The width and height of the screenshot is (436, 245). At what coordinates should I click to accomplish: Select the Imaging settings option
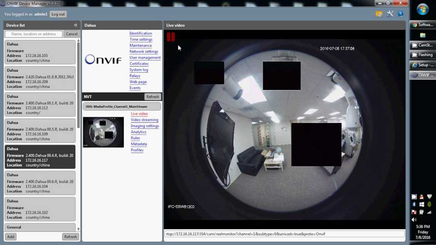click(144, 126)
